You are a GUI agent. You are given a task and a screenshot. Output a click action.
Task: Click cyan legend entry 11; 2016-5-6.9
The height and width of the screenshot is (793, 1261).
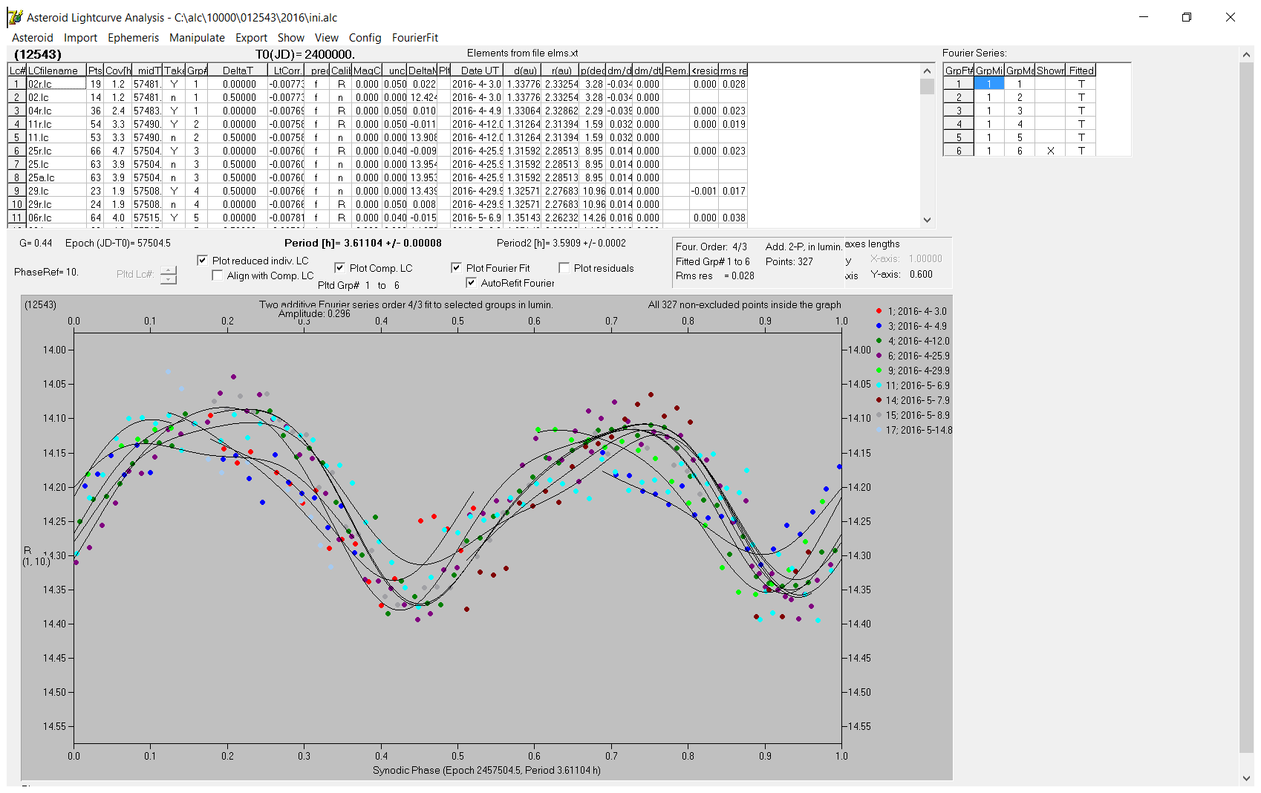pos(913,385)
